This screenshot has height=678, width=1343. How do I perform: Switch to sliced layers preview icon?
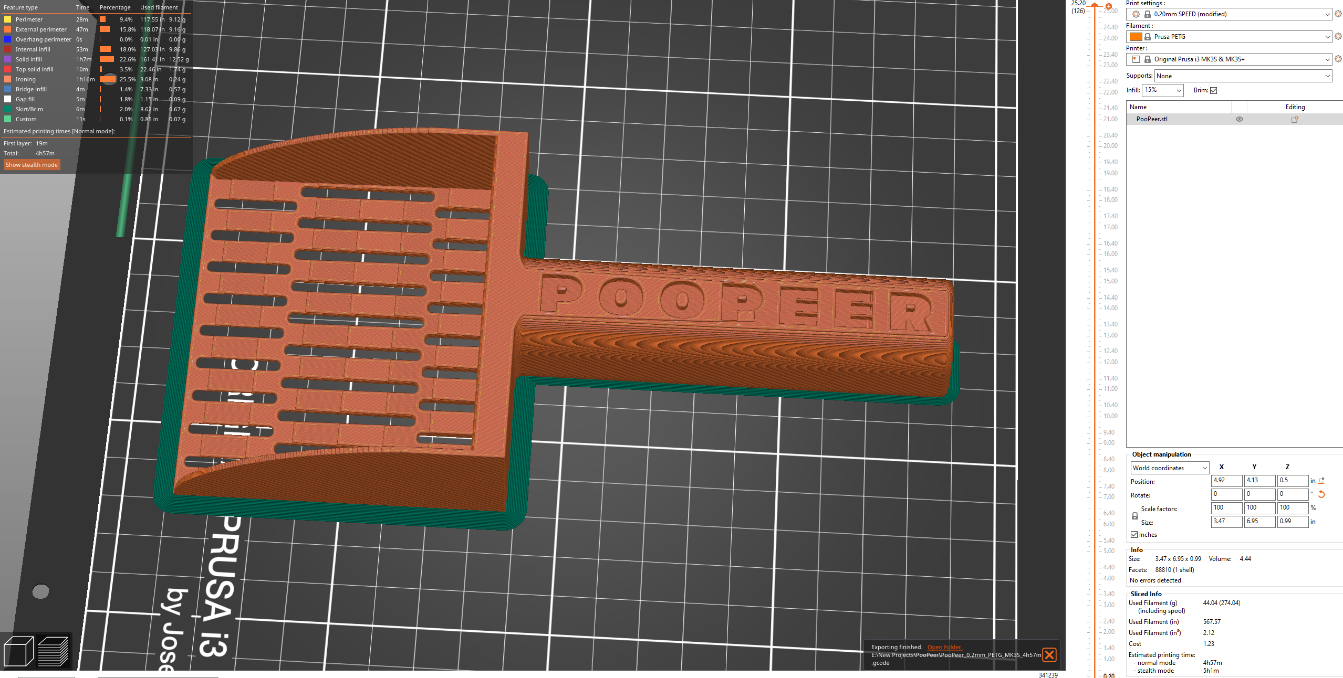pos(53,651)
